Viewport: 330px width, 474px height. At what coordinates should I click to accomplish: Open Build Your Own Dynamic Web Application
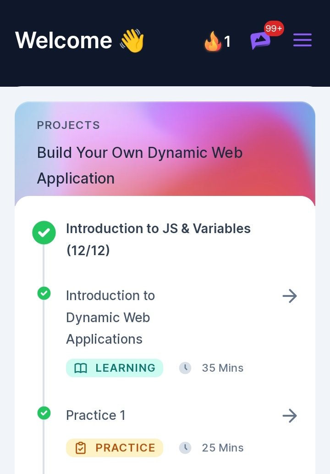(x=140, y=165)
